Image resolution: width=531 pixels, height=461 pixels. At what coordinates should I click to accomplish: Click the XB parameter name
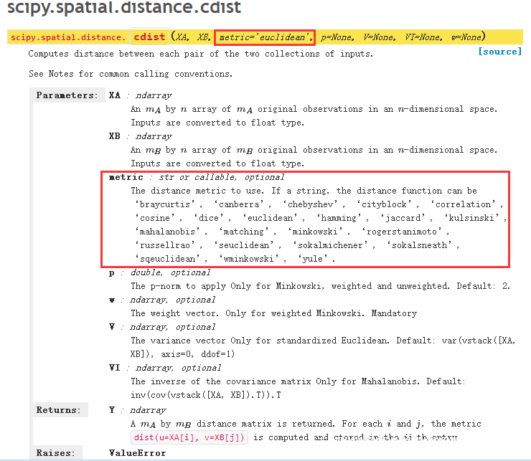115,136
